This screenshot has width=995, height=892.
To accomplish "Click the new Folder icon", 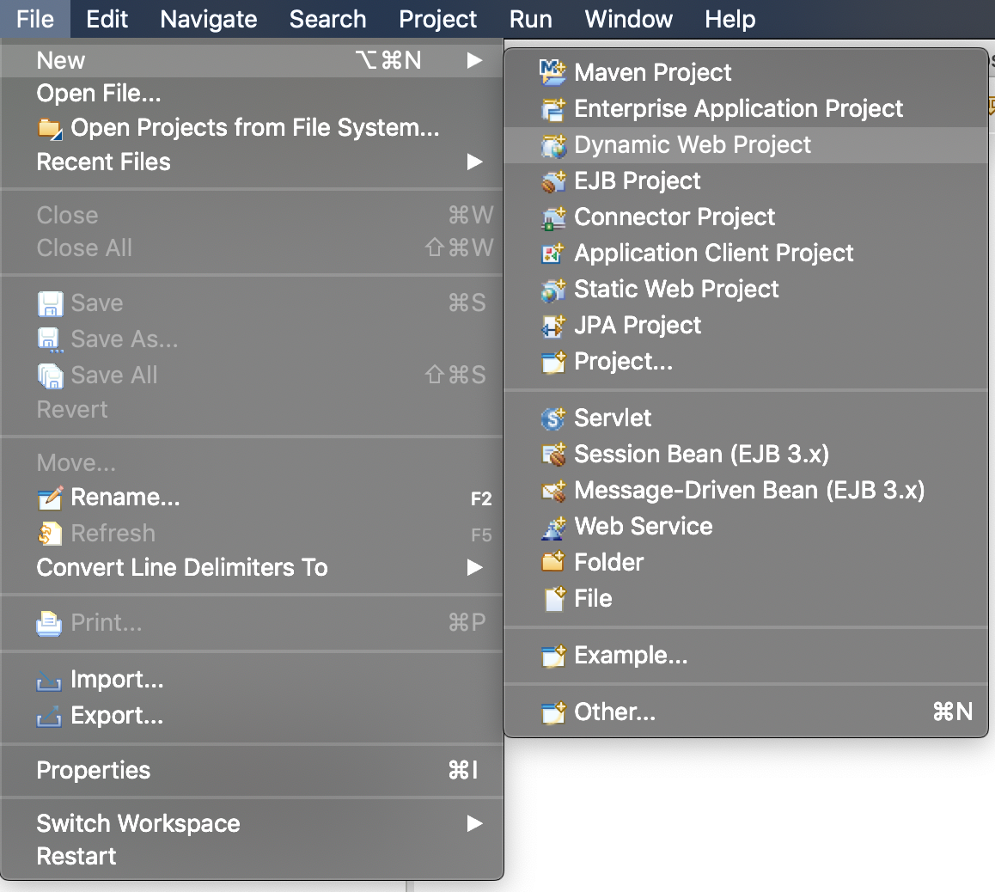I will 552,562.
